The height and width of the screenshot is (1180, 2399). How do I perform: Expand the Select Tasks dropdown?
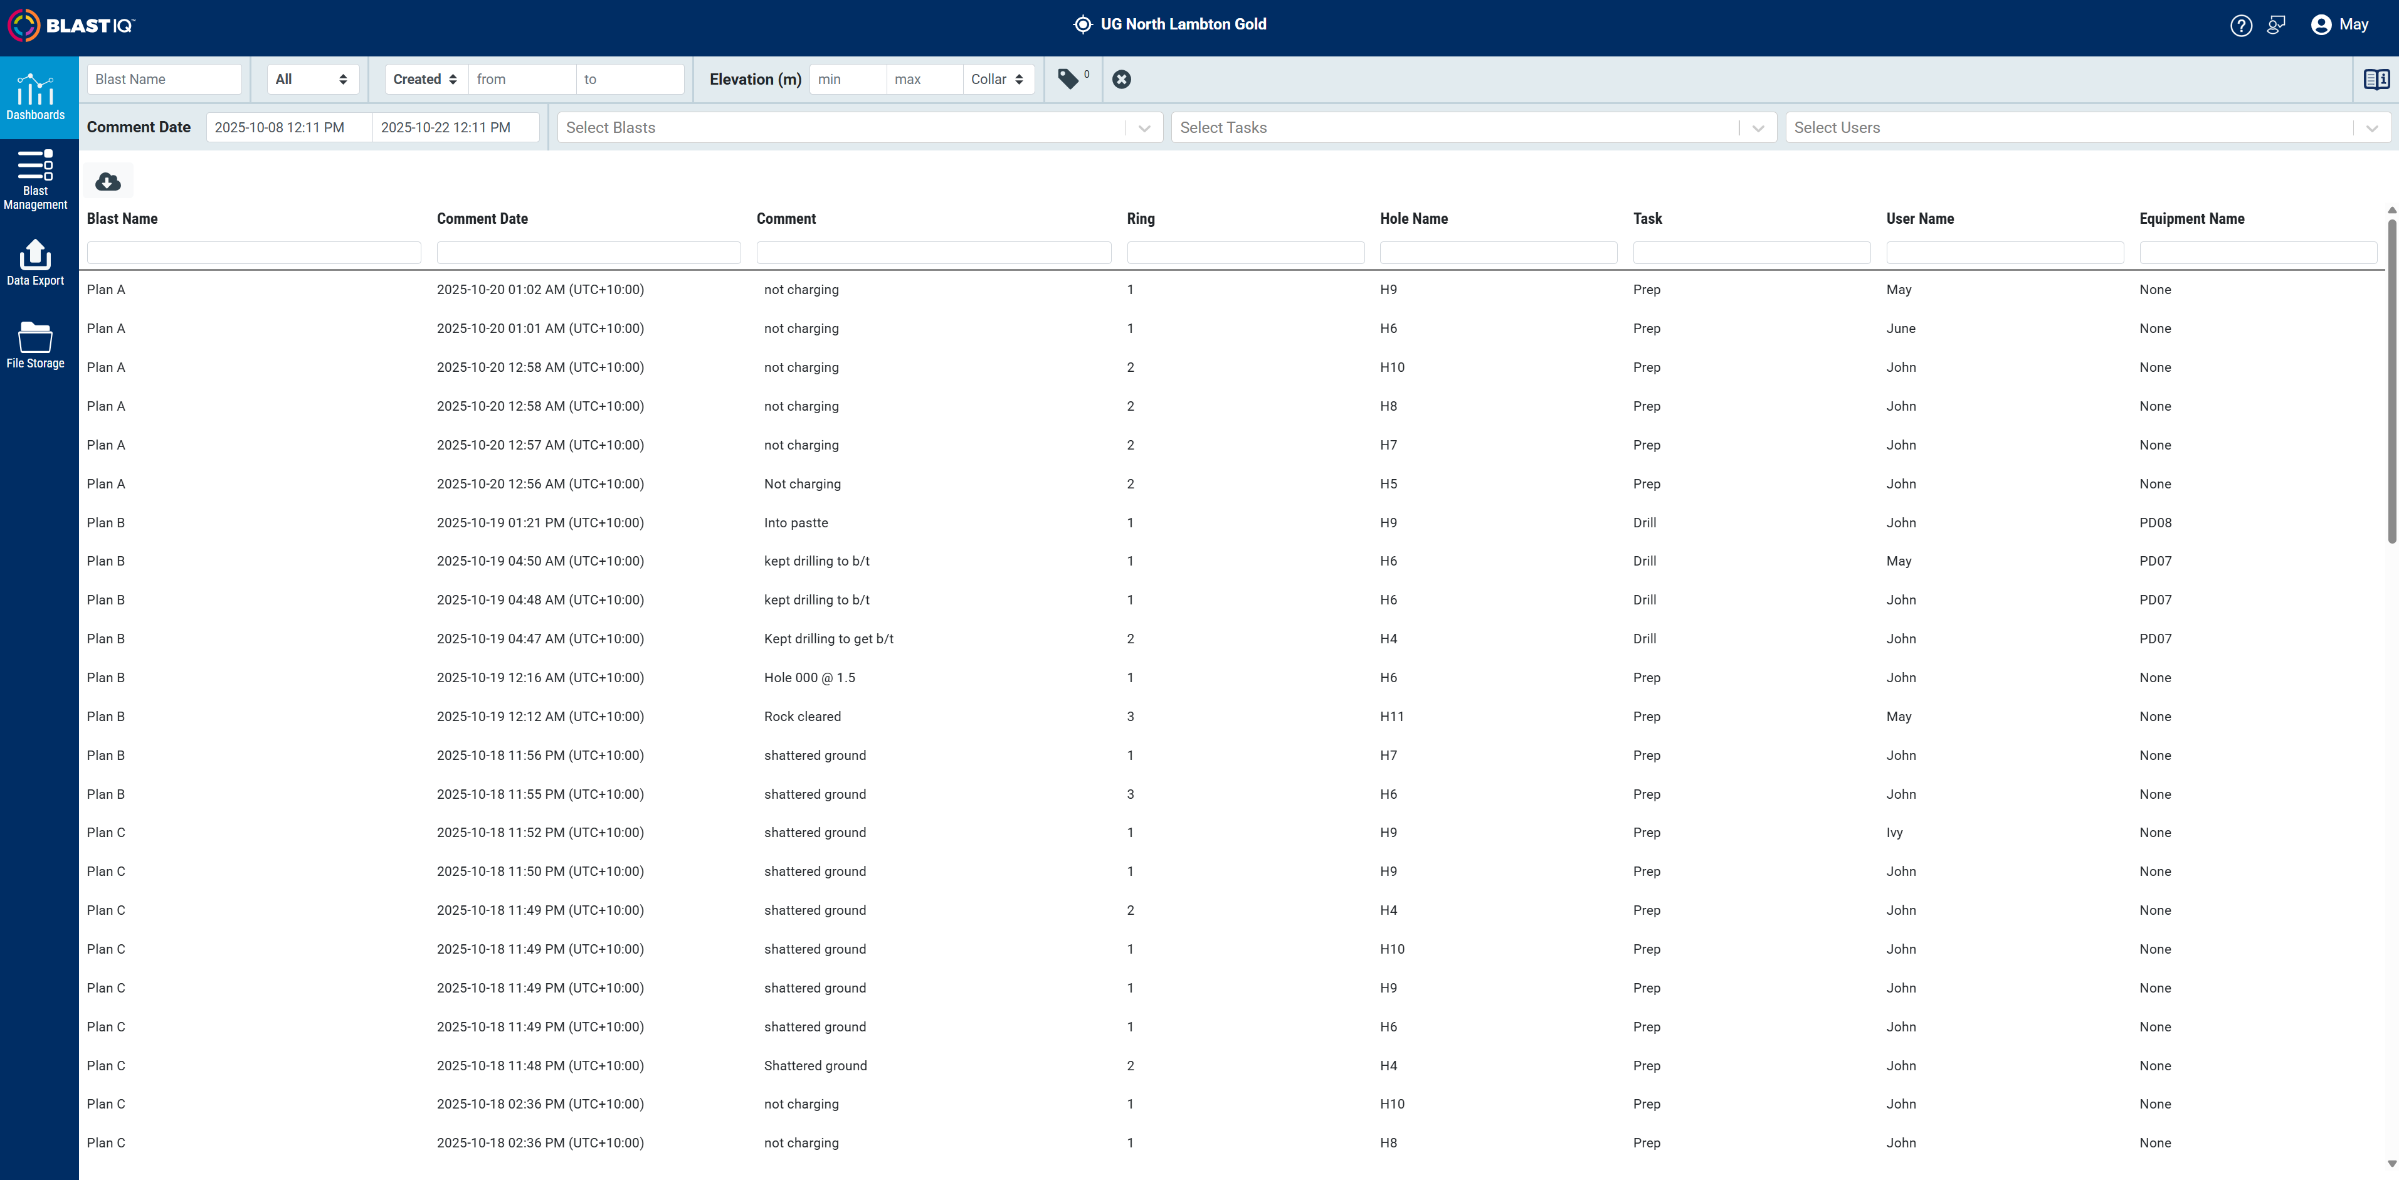click(1758, 129)
